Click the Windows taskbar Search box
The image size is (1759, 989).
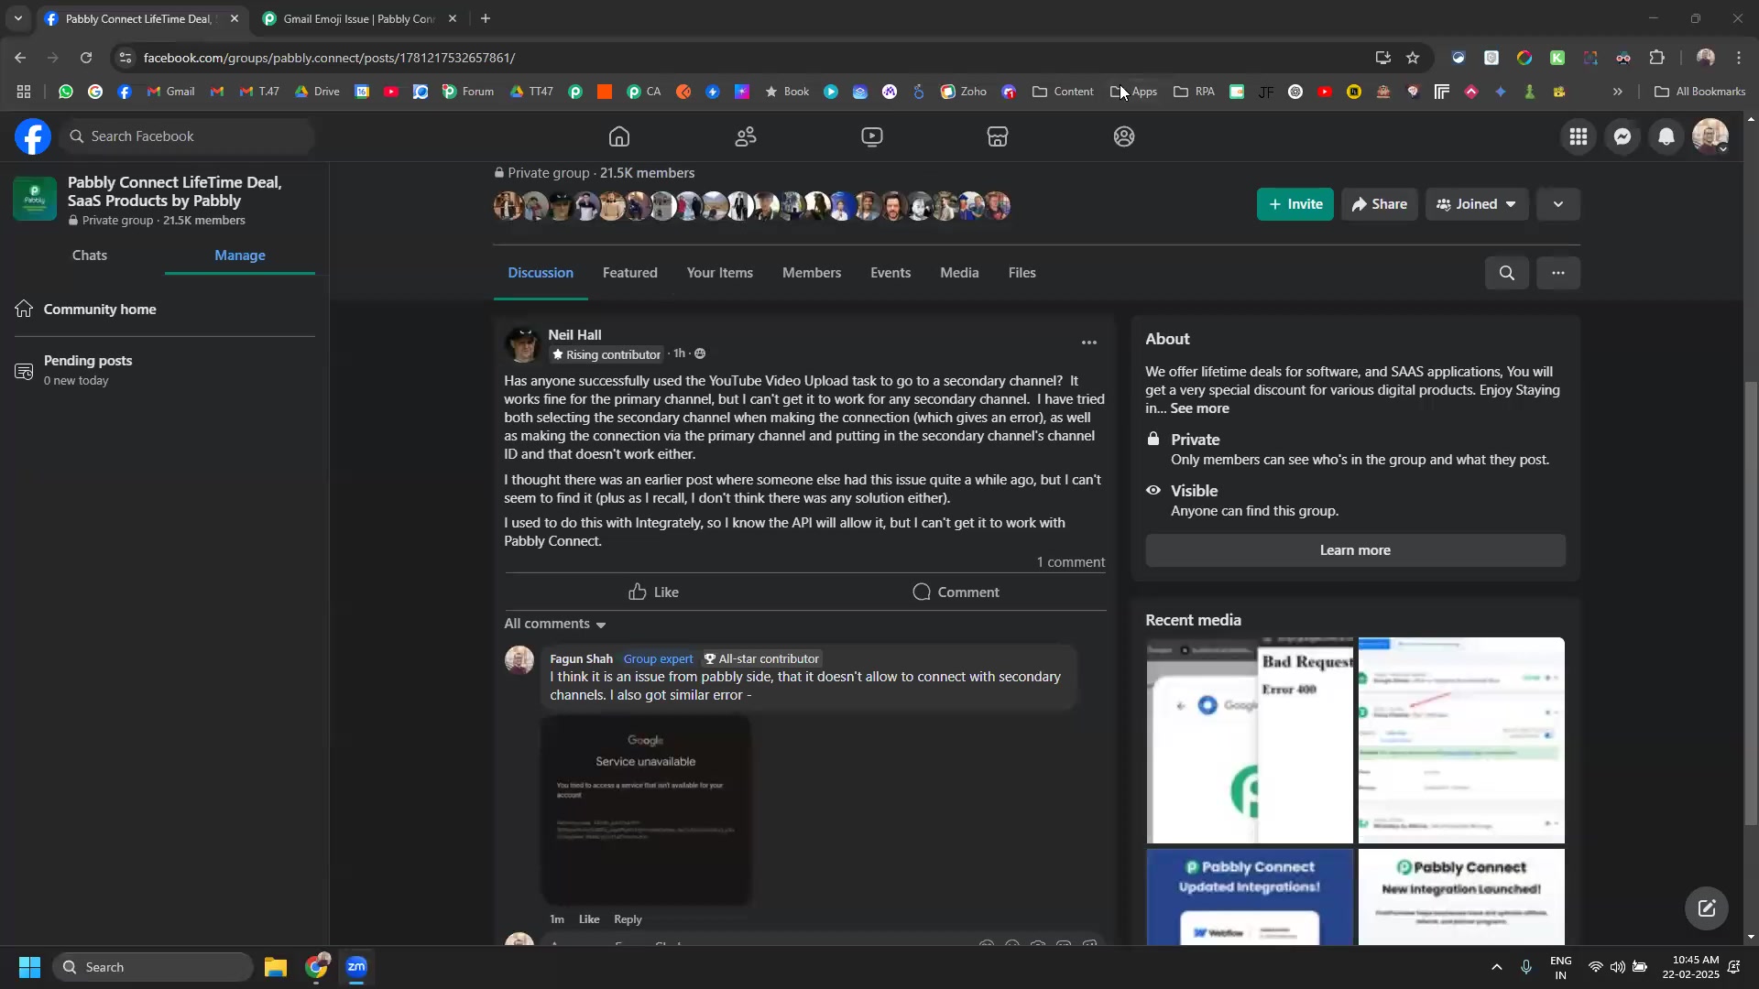(153, 967)
